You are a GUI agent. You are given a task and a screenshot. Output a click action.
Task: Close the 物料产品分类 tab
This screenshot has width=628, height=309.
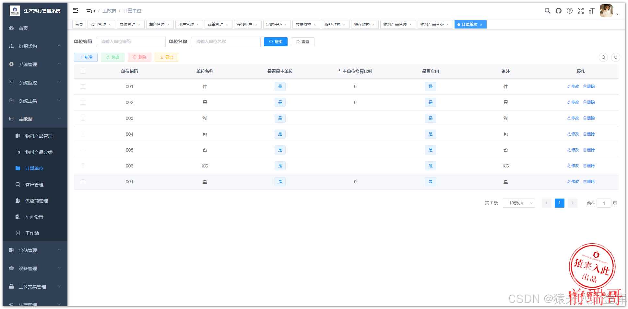447,25
